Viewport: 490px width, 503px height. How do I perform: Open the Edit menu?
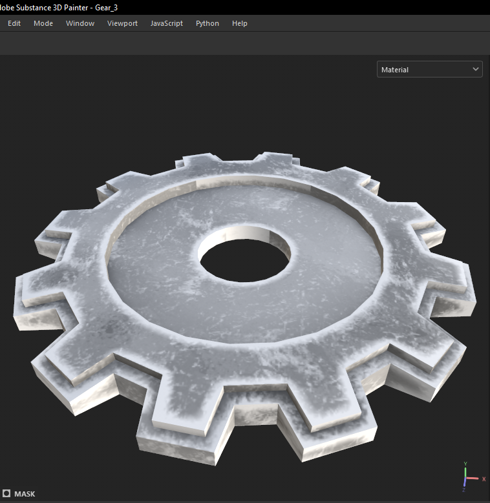(14, 23)
